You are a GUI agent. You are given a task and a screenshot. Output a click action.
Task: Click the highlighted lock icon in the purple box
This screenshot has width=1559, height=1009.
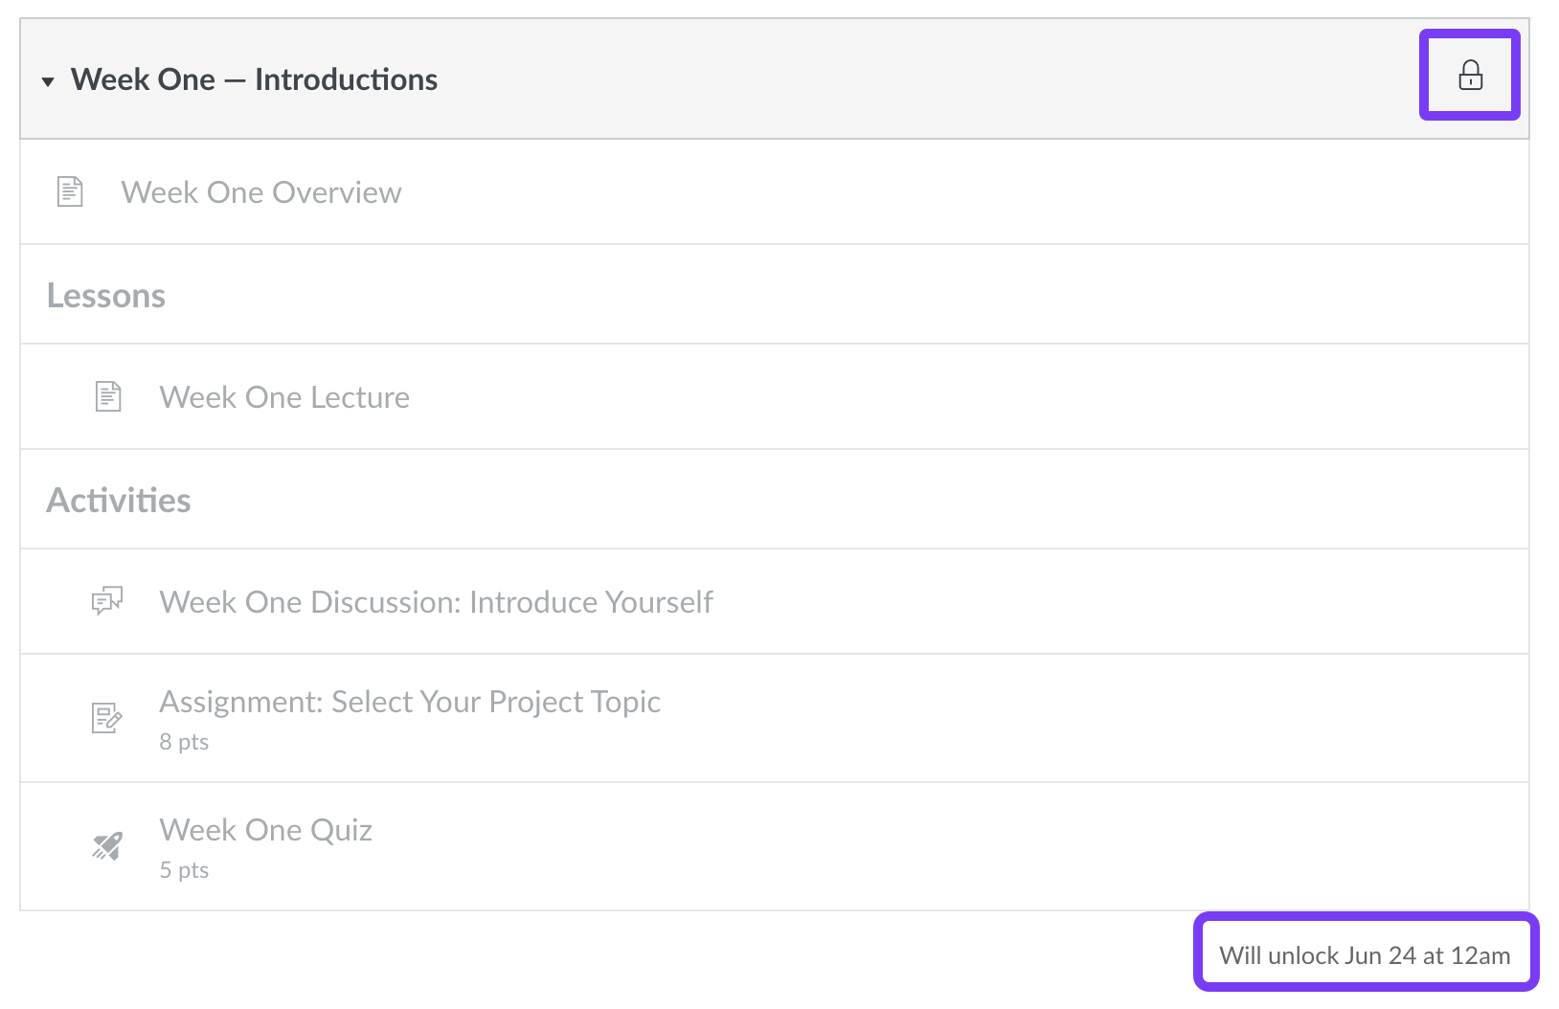click(x=1470, y=77)
